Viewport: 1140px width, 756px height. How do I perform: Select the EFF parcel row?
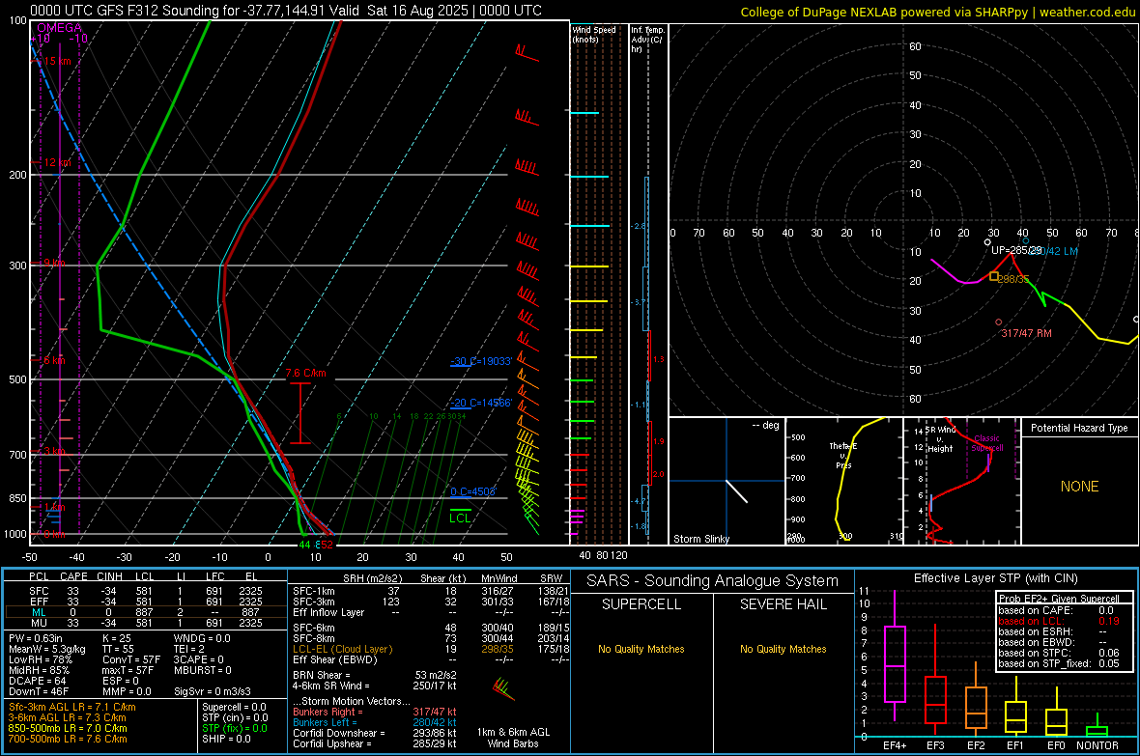146,602
